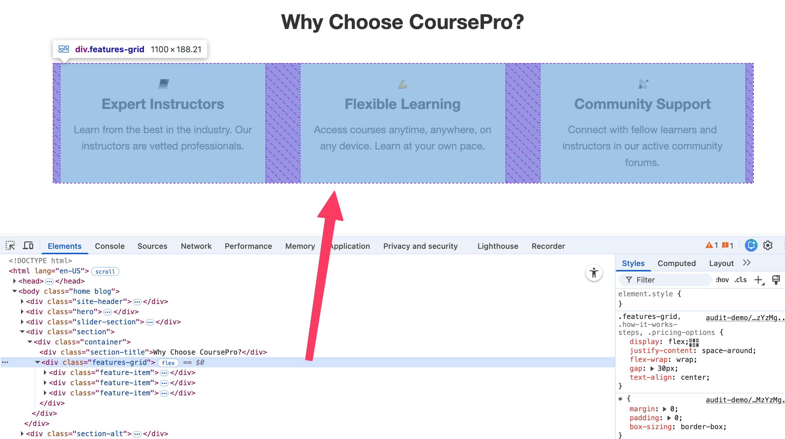Toggle element states with :hov
This screenshot has height=439, width=785.
tap(723, 280)
